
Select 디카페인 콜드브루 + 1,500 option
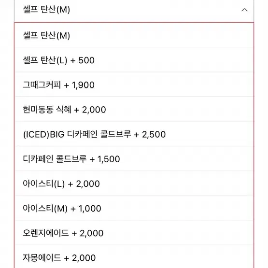(x=134, y=159)
